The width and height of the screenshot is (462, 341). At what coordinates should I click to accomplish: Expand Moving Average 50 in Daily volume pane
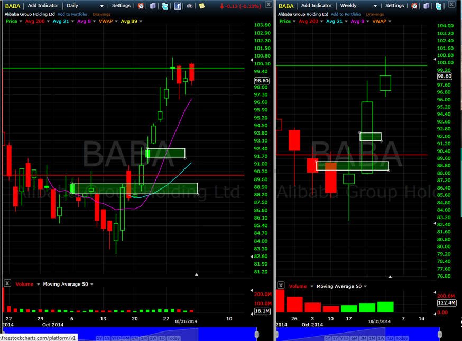91,284
